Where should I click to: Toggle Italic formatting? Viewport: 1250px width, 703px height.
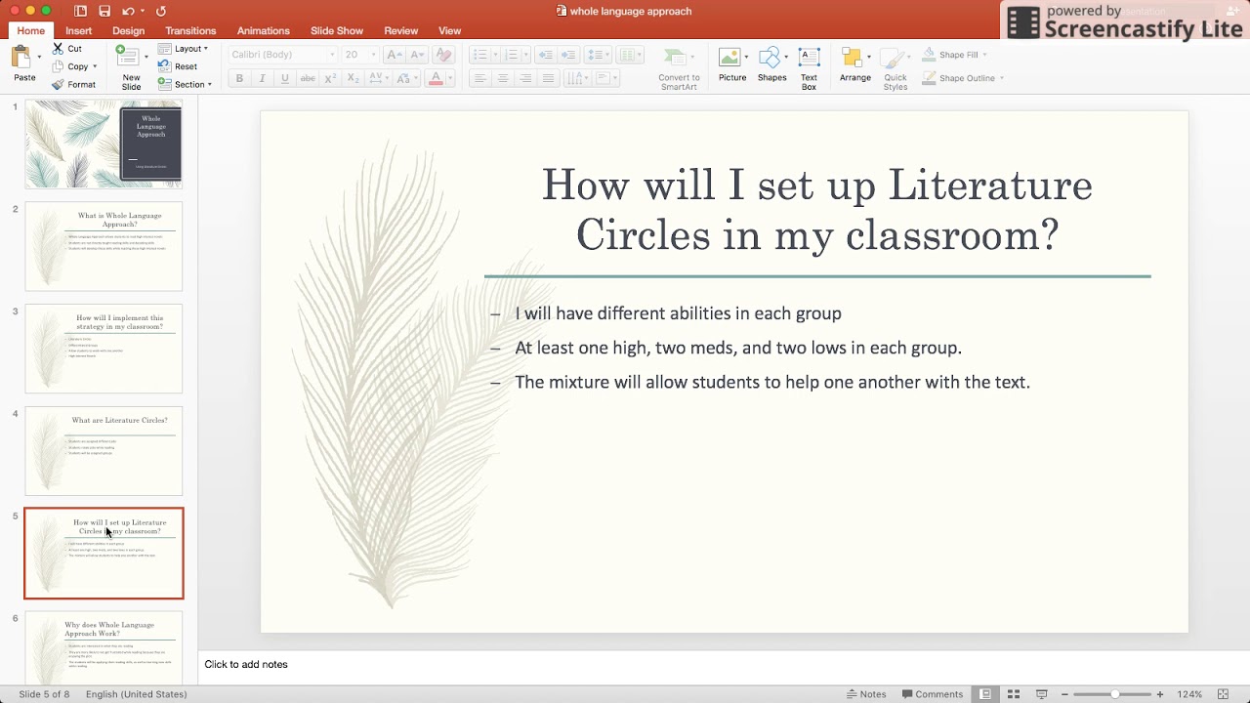coord(262,78)
